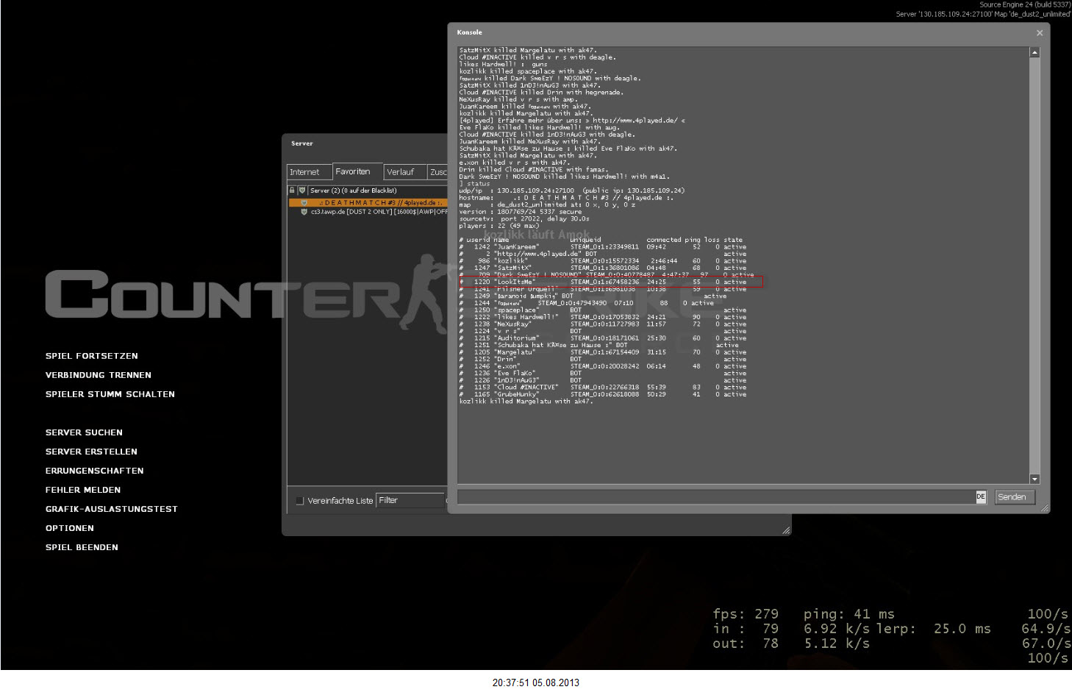Click the hostname line in console
This screenshot has height=695, width=1072.
(565, 198)
